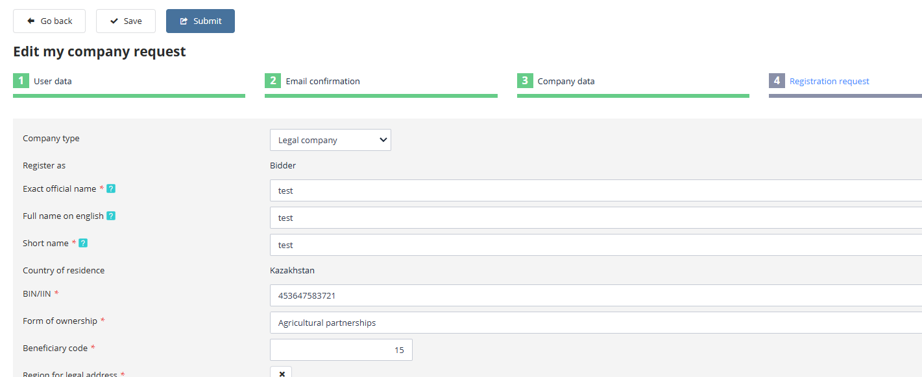Open help icon for Exact official name
Image resolution: width=922 pixels, height=377 pixels.
(x=111, y=188)
